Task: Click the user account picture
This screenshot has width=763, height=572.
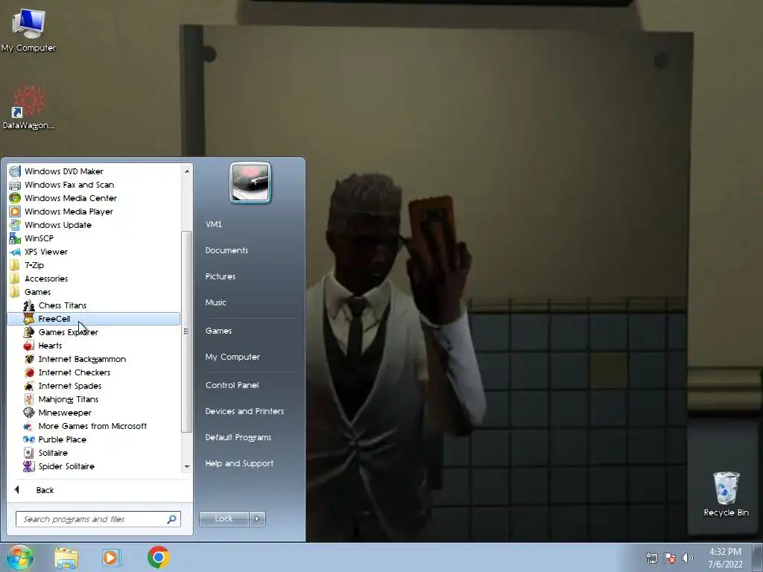Action: 250,182
